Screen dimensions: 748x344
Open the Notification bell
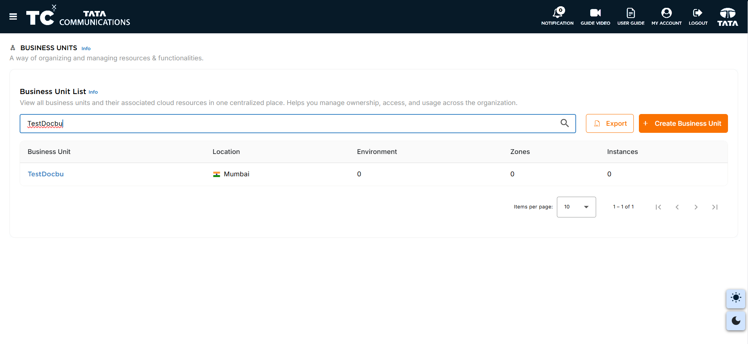(557, 16)
